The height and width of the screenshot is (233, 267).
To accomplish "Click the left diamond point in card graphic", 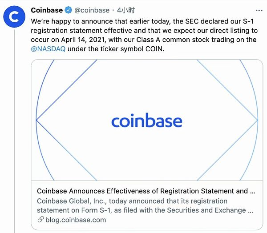I will (x=36, y=120).
